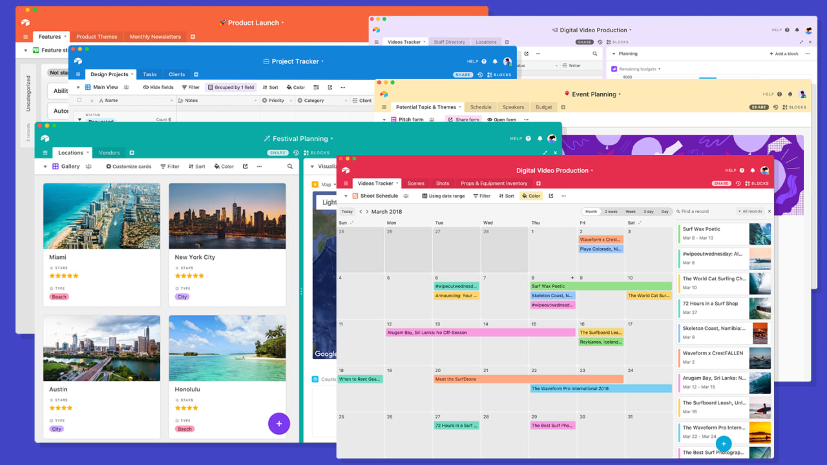Open the All records dropdown
The image size is (827, 465).
tap(751, 212)
